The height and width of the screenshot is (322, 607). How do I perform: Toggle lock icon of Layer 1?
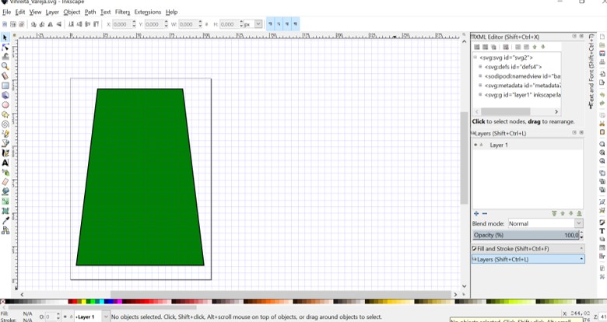pos(481,145)
